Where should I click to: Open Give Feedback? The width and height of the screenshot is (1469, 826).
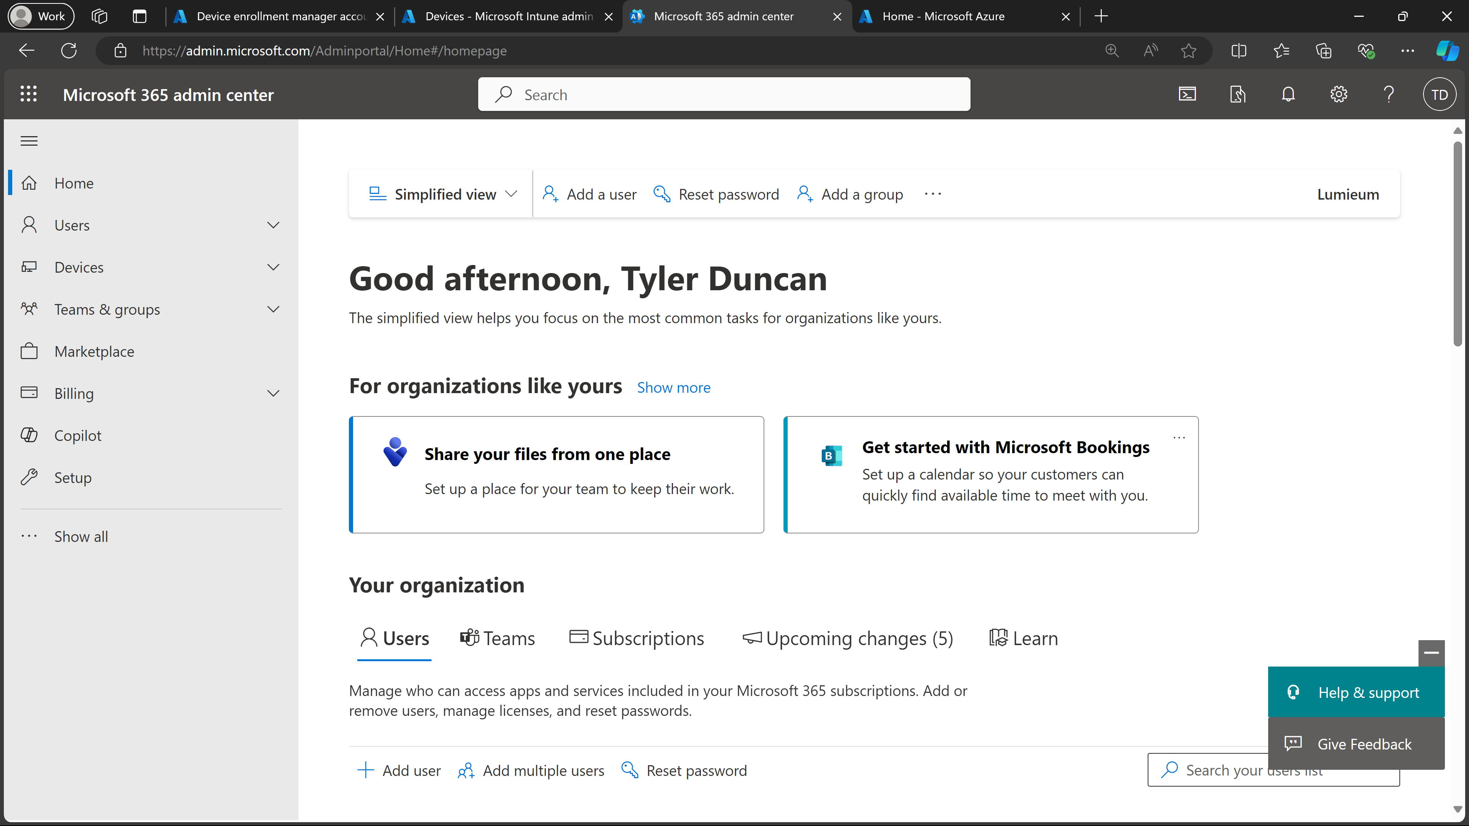(x=1356, y=743)
